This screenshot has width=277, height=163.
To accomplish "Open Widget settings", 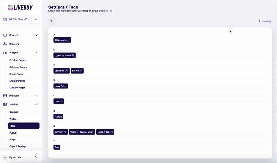I will (x=13, y=119).
